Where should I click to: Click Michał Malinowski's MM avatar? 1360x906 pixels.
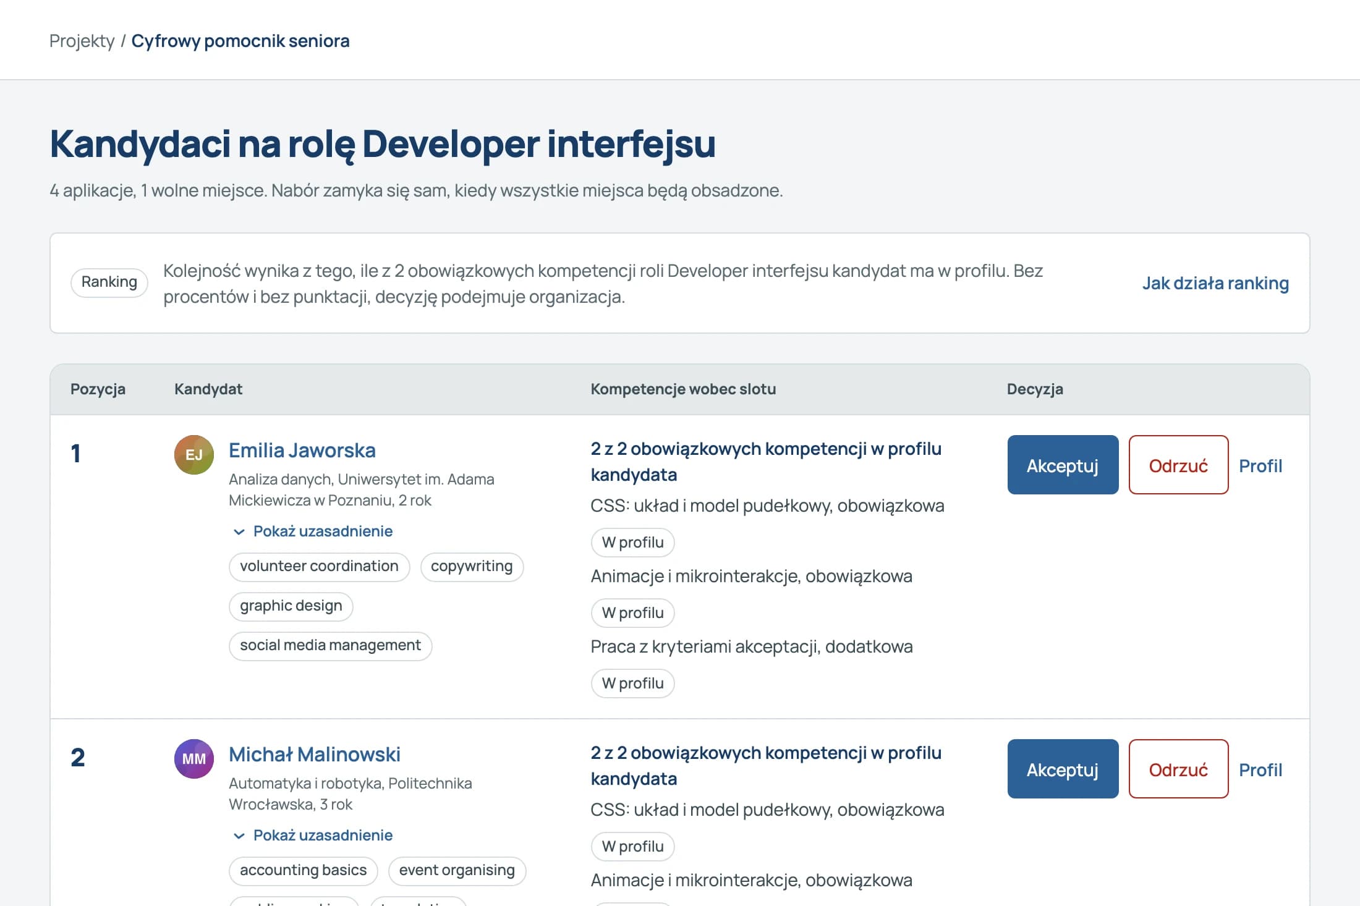pyautogui.click(x=194, y=759)
